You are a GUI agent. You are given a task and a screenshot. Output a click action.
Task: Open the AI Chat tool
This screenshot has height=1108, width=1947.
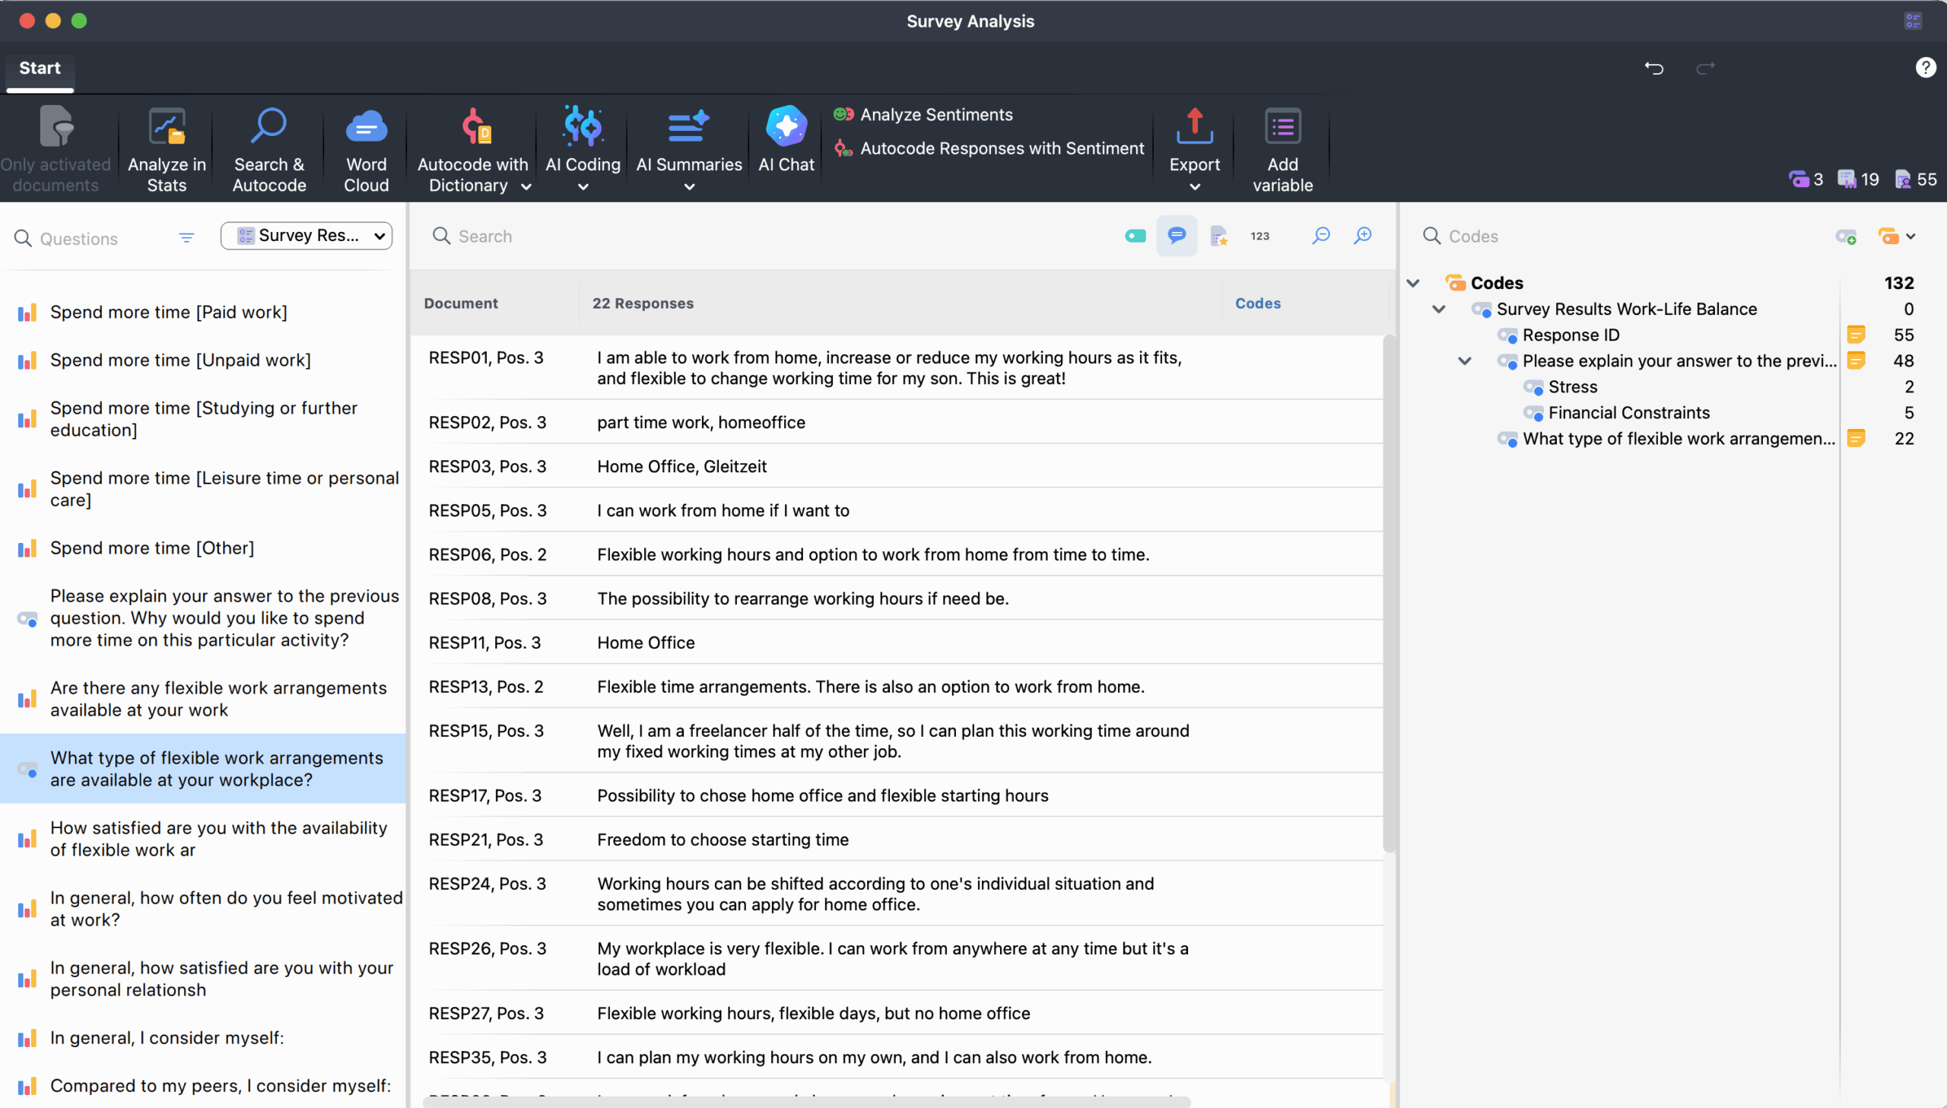coord(785,146)
